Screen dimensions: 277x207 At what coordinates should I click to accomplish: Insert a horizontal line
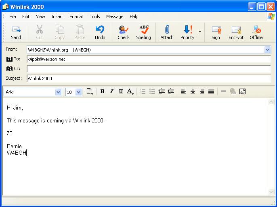pos(224,91)
